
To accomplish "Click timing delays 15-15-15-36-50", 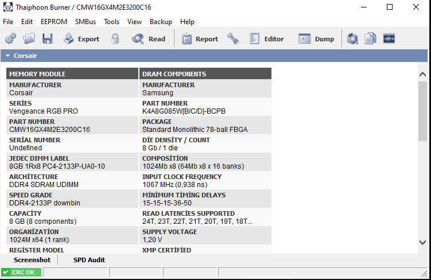I will pos(167,203).
